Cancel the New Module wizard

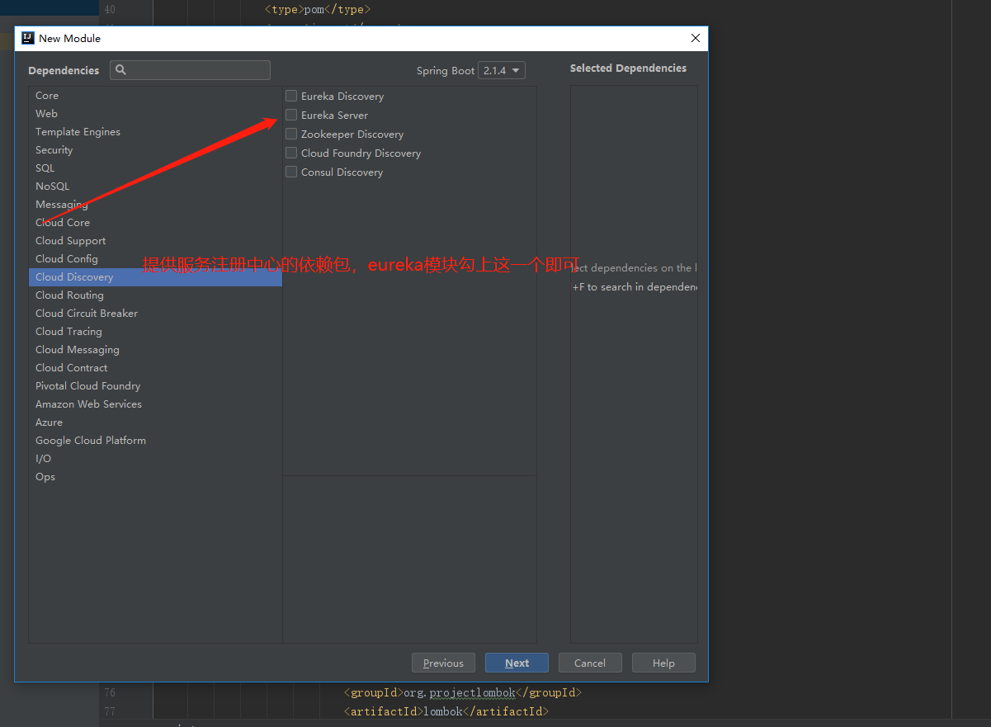(590, 663)
